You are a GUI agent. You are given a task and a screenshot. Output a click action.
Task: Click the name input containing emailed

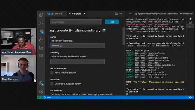pos(77,46)
